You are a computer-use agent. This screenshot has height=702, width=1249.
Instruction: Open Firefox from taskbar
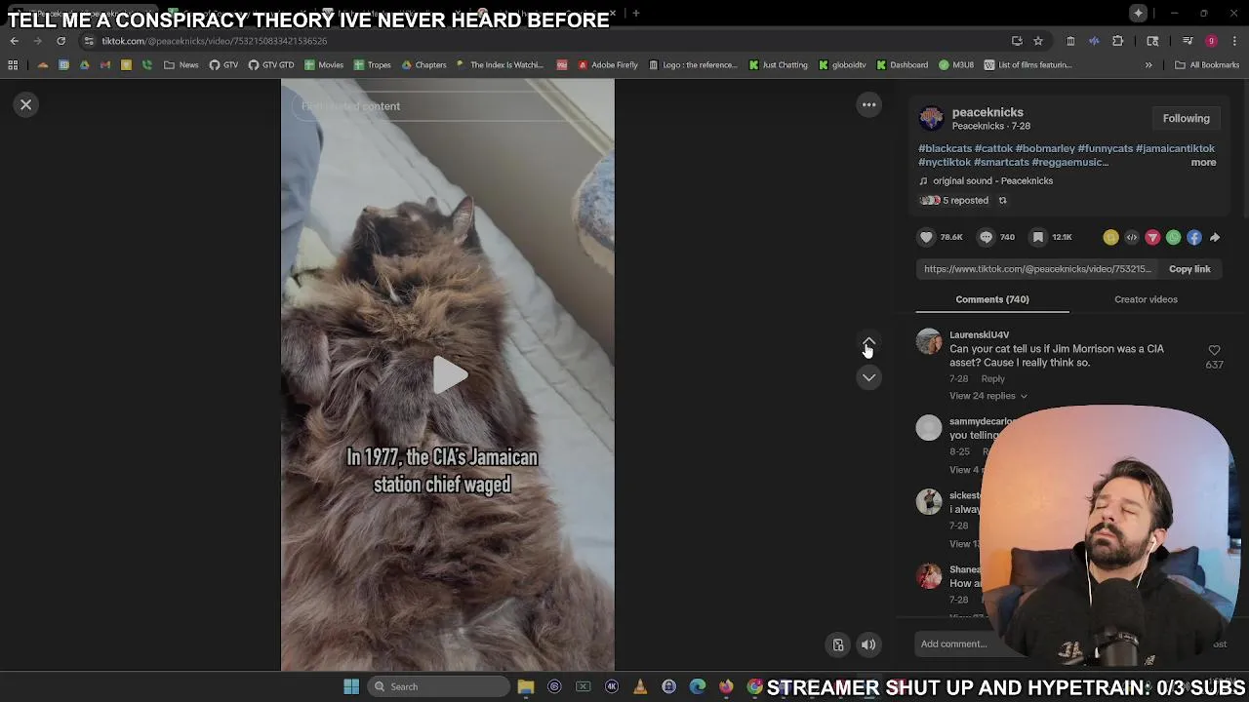tap(726, 686)
